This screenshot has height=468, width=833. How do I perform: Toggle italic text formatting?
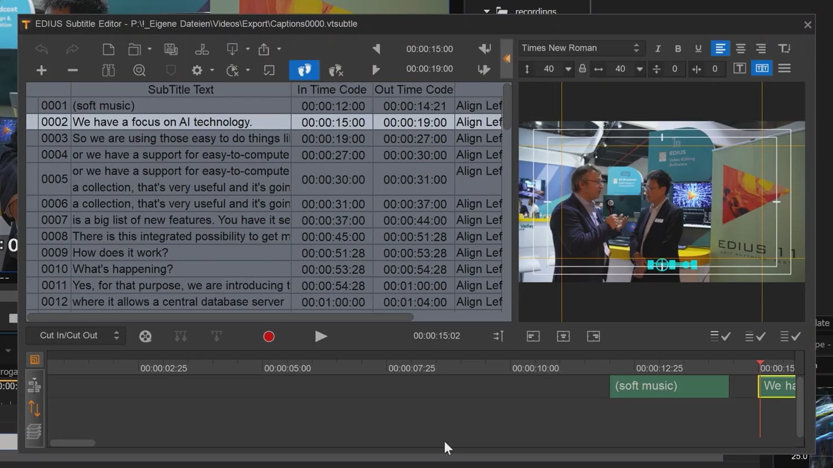point(658,49)
